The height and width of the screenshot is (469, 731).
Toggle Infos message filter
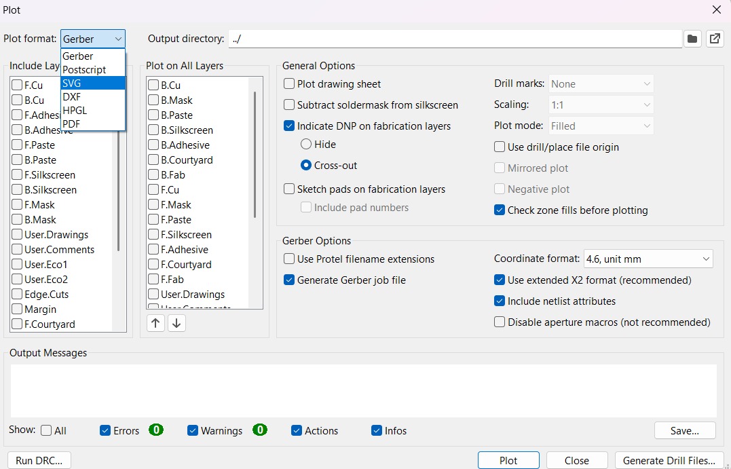click(377, 430)
